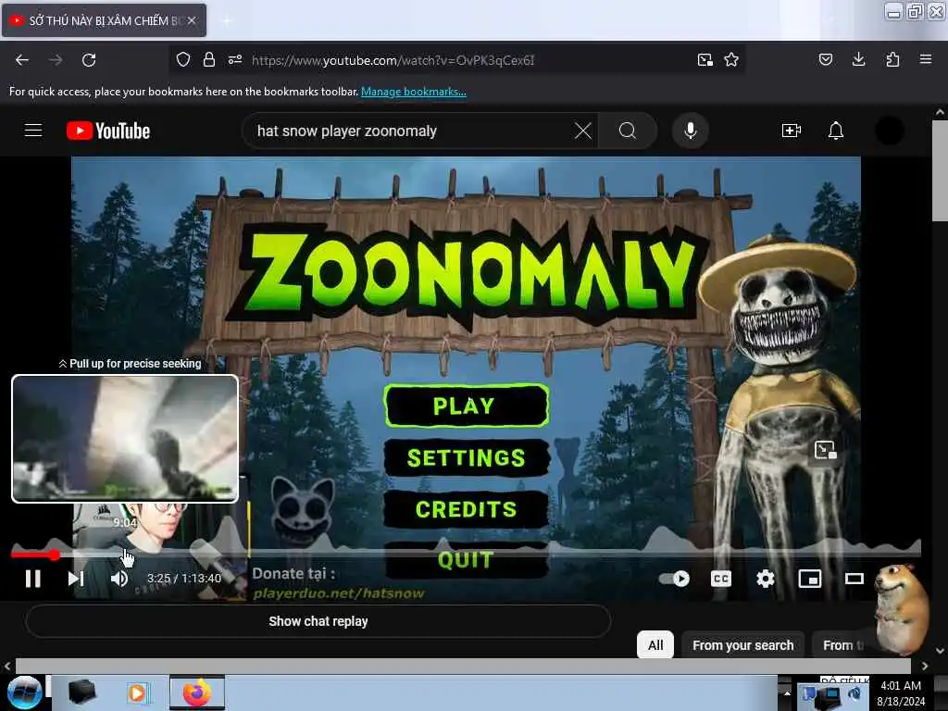Pause the video
Viewport: 948px width, 711px height.
33,579
